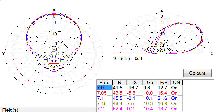Screen dimensions: 214x112
Task: Click the Field(s) panel label
Action: coord(10,110)
